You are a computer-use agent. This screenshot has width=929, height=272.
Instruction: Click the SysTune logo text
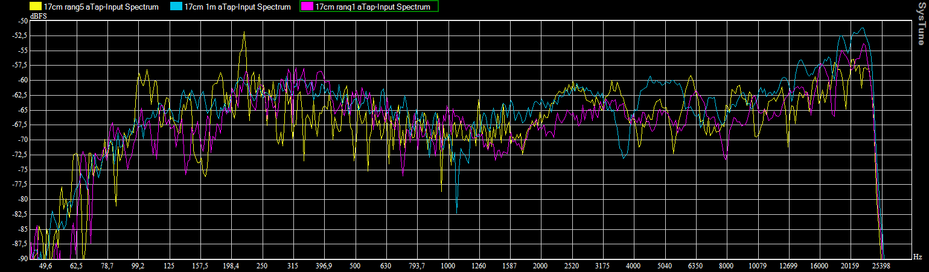pos(921,23)
